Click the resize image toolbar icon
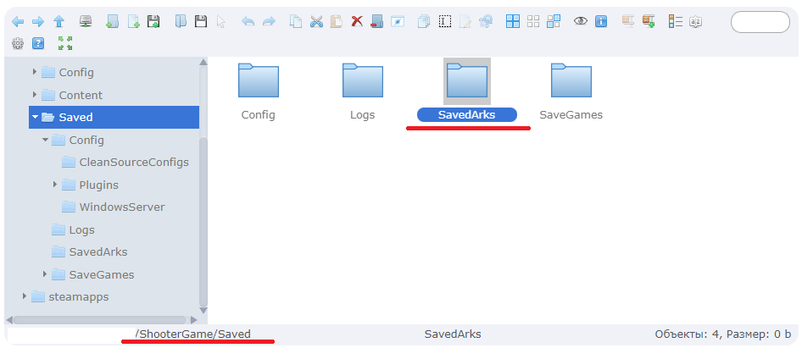 [x=486, y=21]
